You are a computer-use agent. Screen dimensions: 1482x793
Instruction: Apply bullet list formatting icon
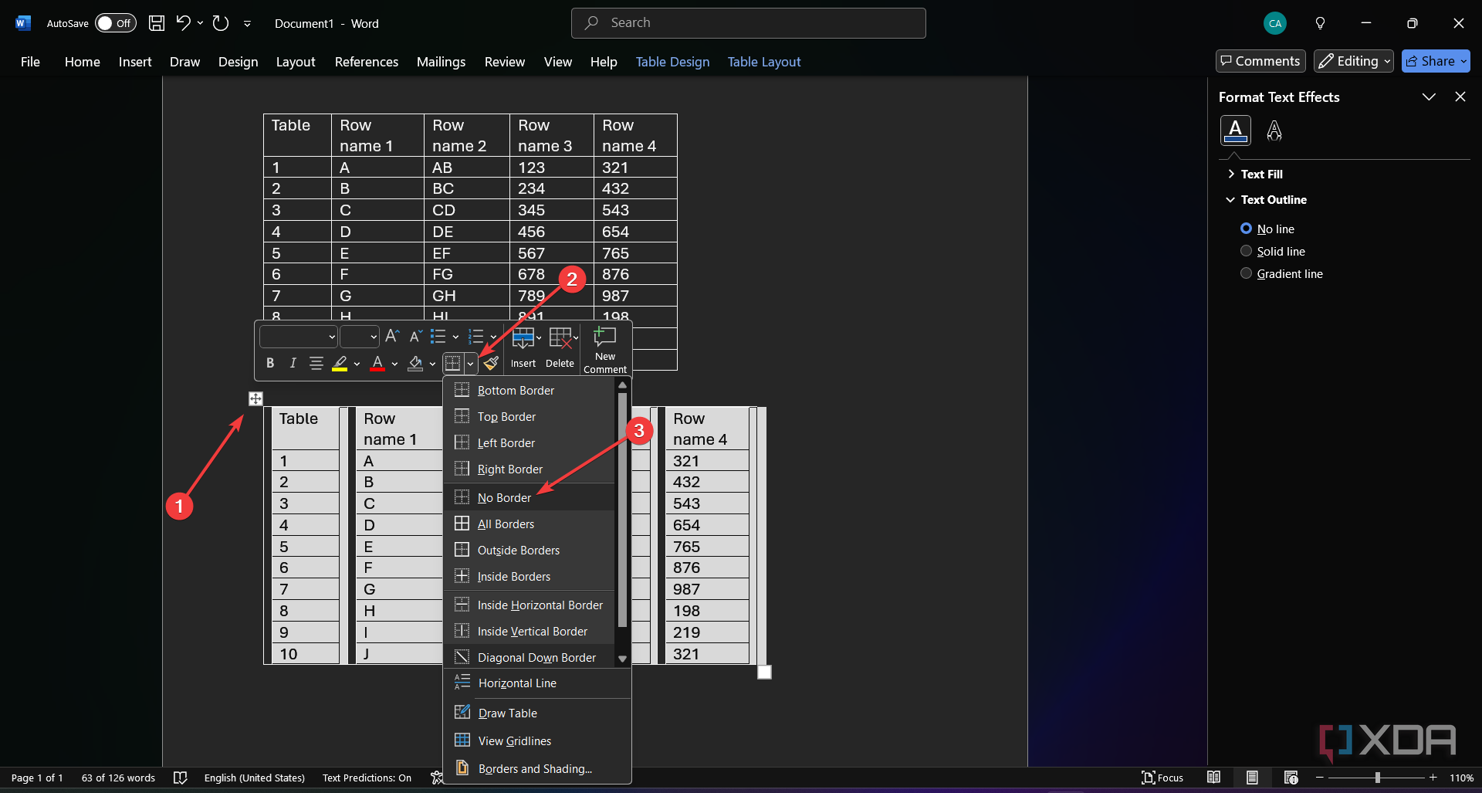pyautogui.click(x=438, y=336)
